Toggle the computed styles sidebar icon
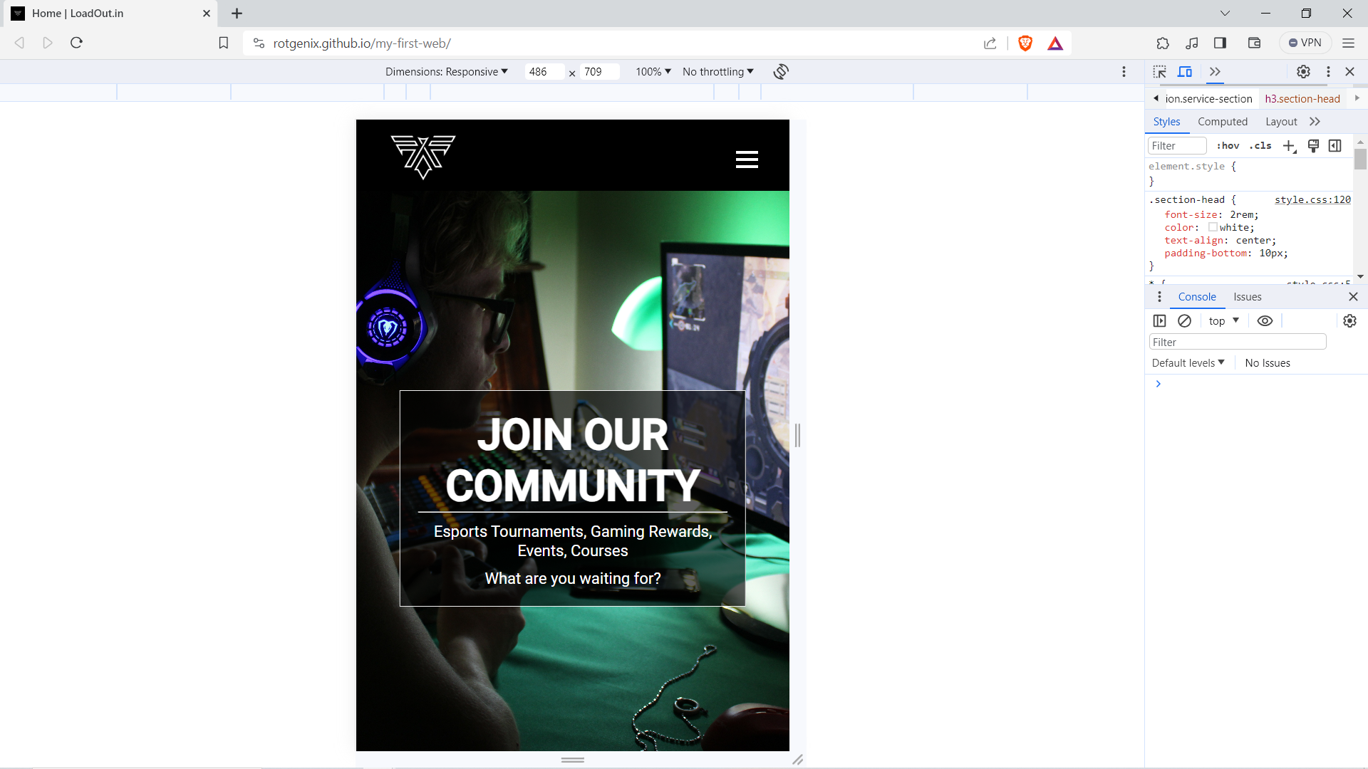 [x=1335, y=146]
